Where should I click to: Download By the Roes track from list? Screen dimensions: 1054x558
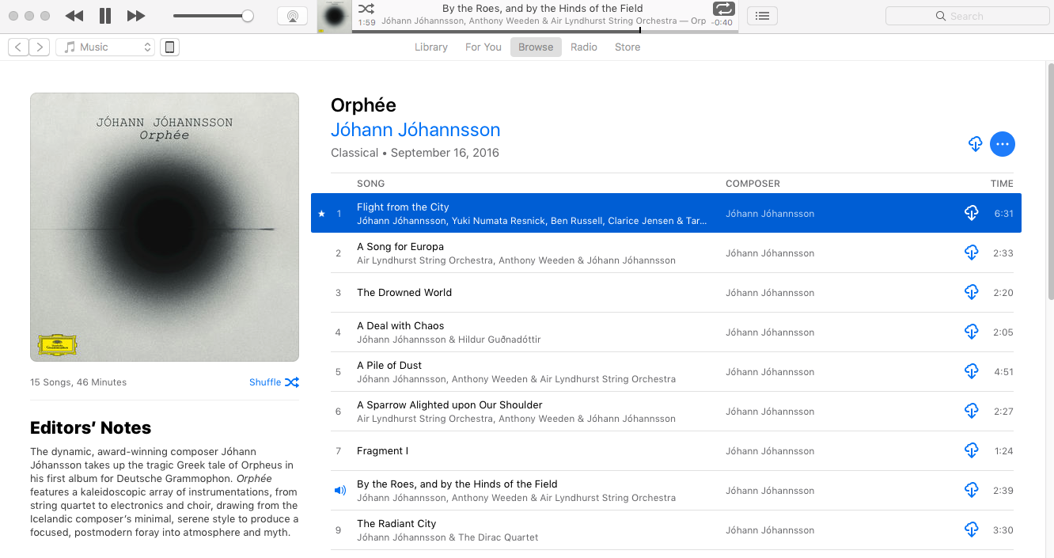point(972,490)
